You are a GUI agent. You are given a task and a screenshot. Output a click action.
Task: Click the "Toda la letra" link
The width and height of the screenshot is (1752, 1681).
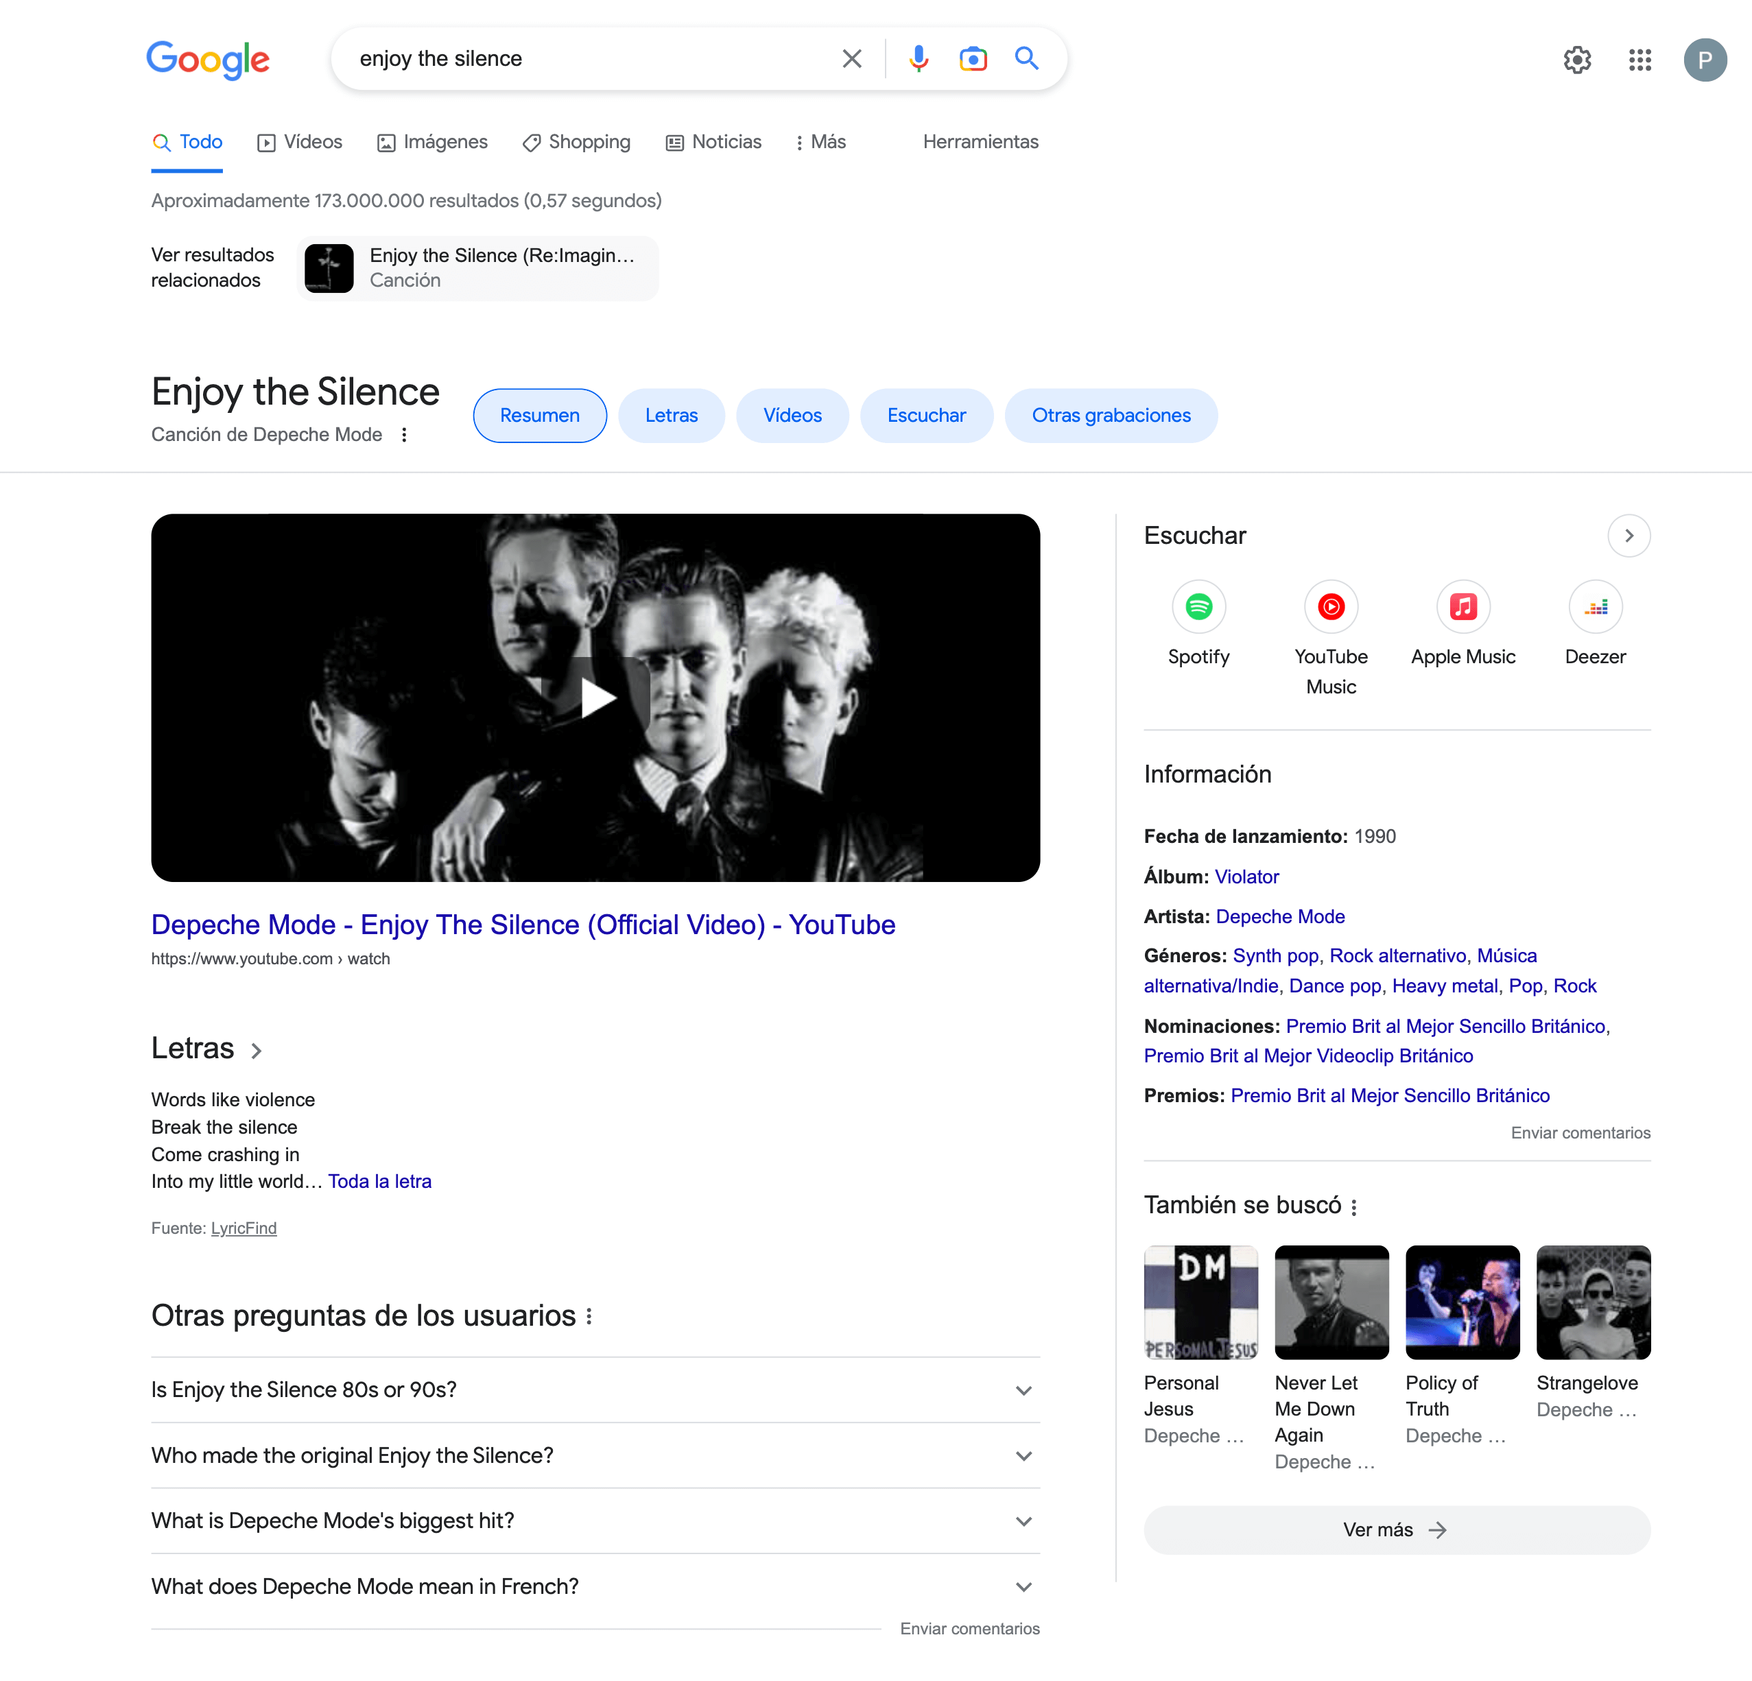click(379, 1182)
